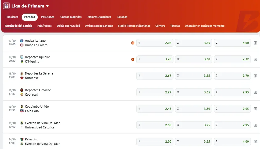Pick Colo Colo away win at 2.95
The height and width of the screenshot is (149, 260).
point(232,109)
